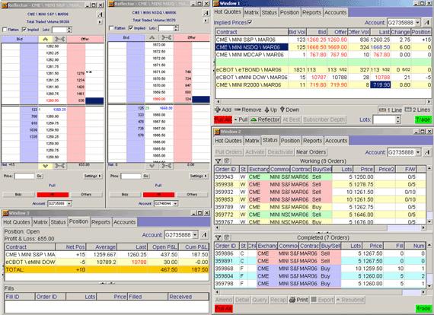Click Window 1 quotes horizontal scrollbar
This screenshot has height=315, width=434.
point(324,102)
